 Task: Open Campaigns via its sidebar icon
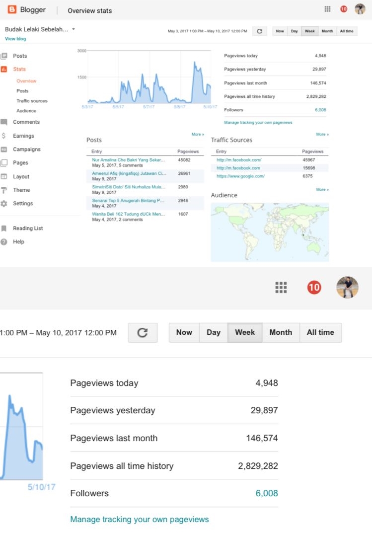[x=4, y=149]
